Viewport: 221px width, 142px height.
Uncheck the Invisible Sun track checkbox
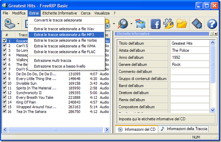pyautogui.click(x=5, y=83)
